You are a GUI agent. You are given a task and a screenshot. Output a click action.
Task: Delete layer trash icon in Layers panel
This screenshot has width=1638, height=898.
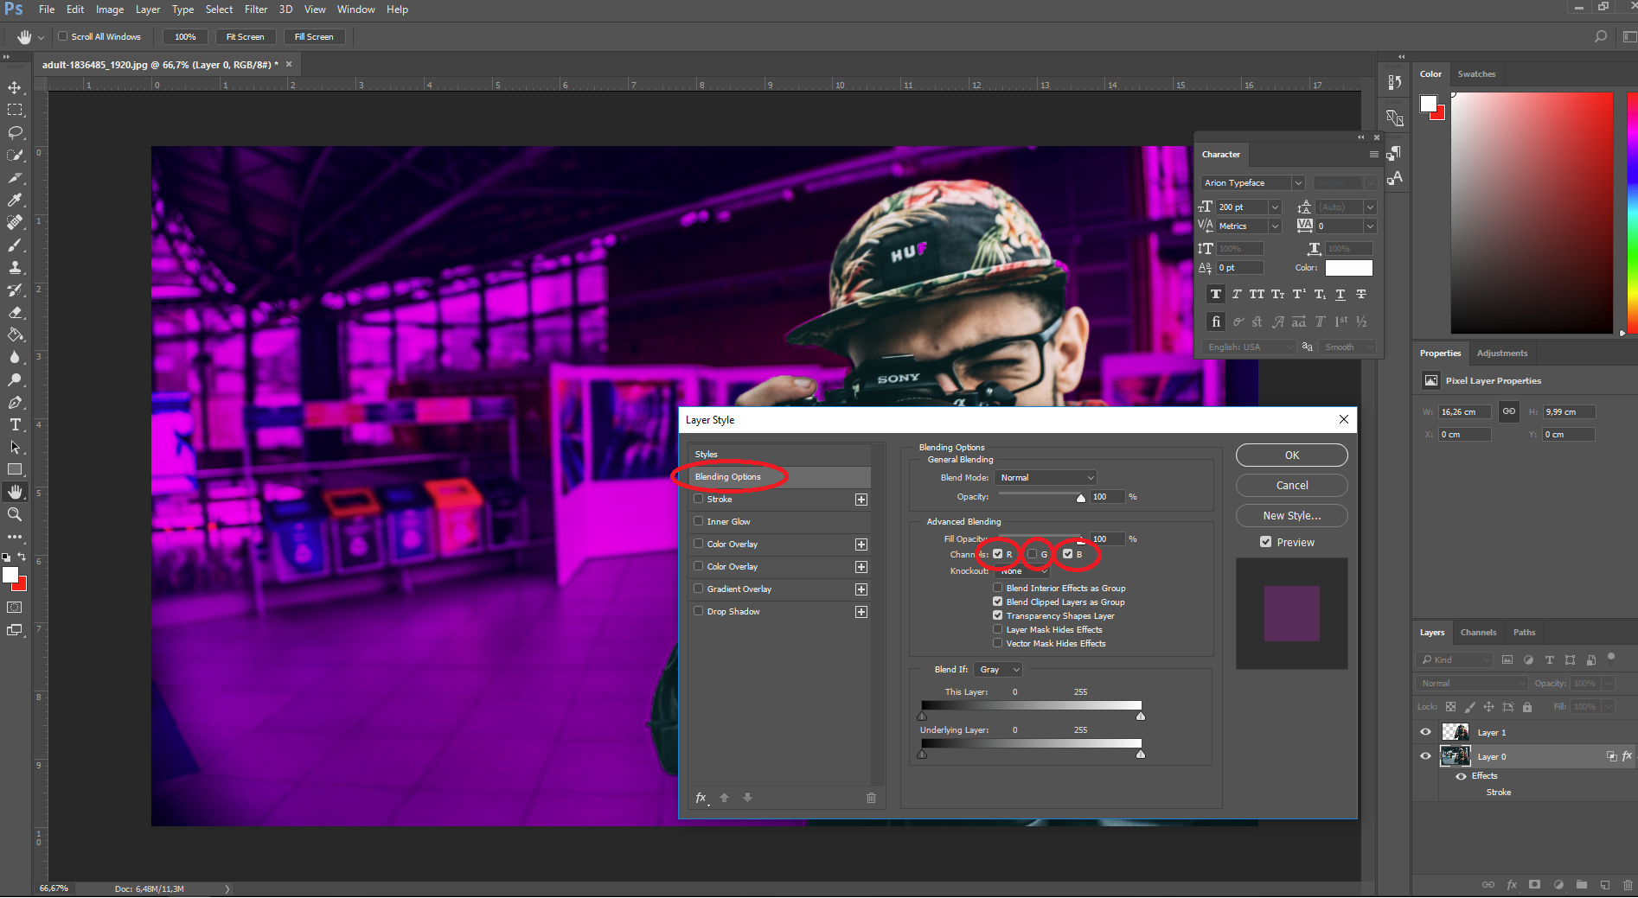coord(1628,885)
